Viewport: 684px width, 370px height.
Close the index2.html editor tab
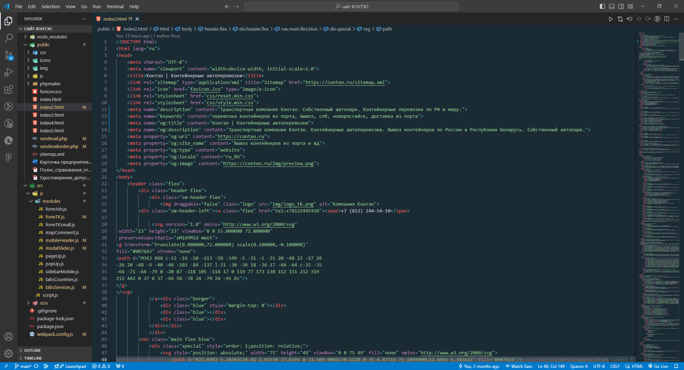pos(137,19)
